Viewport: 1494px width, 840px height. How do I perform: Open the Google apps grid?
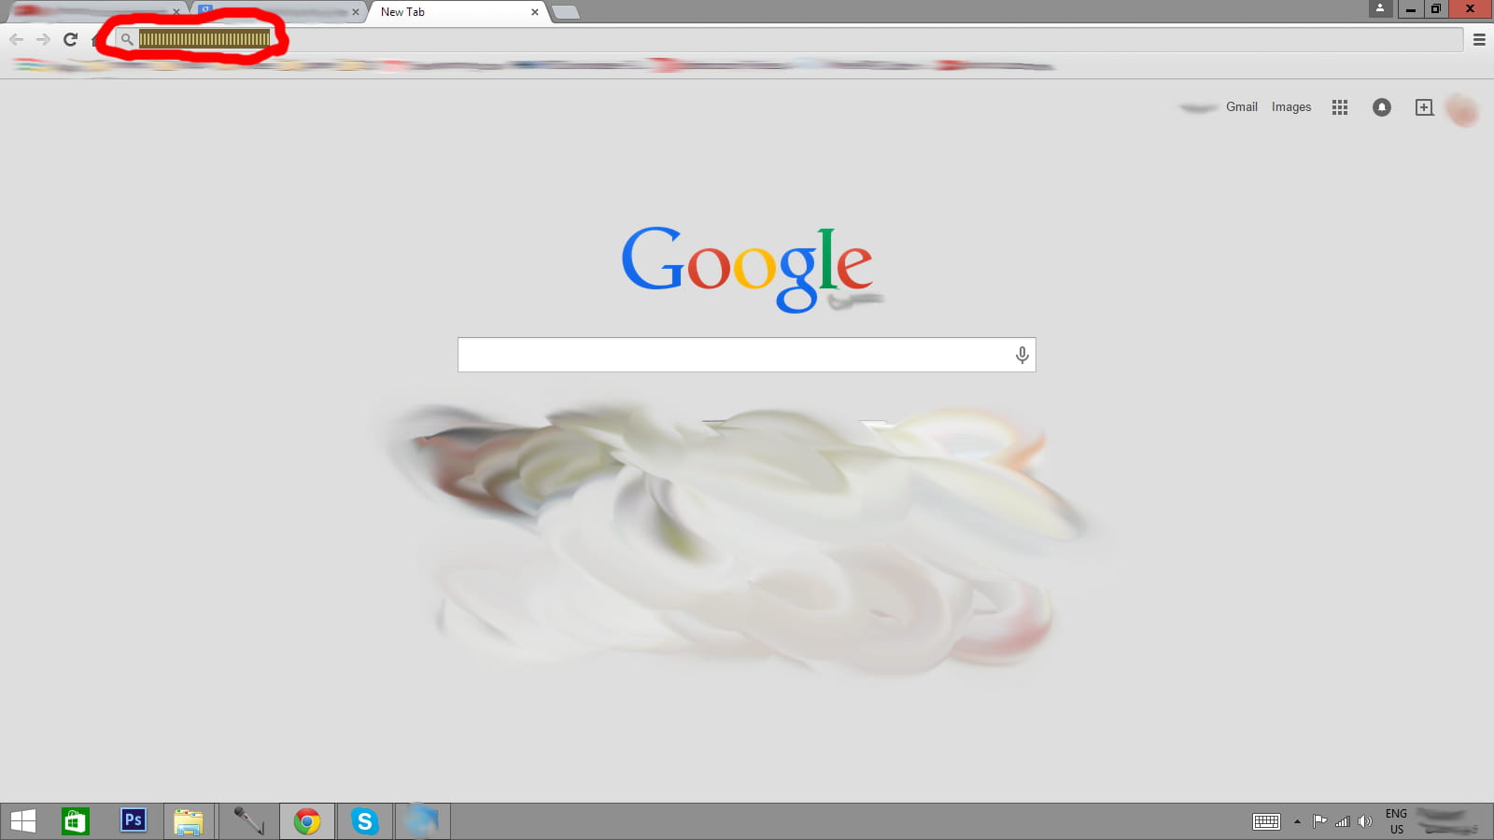point(1340,107)
